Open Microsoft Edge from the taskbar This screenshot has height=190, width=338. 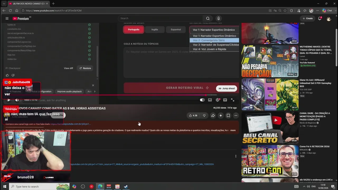coord(100,187)
